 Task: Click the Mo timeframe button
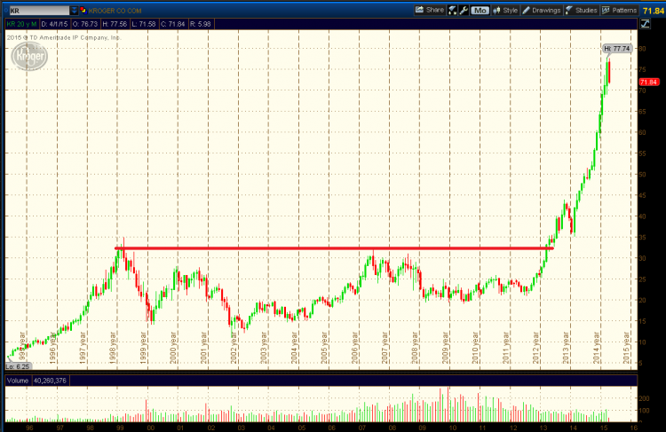(x=480, y=10)
